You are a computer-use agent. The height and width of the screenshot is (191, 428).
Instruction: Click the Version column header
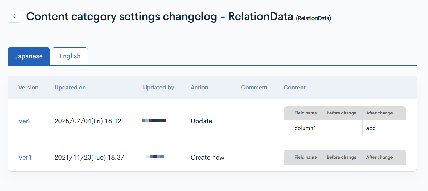click(x=28, y=88)
